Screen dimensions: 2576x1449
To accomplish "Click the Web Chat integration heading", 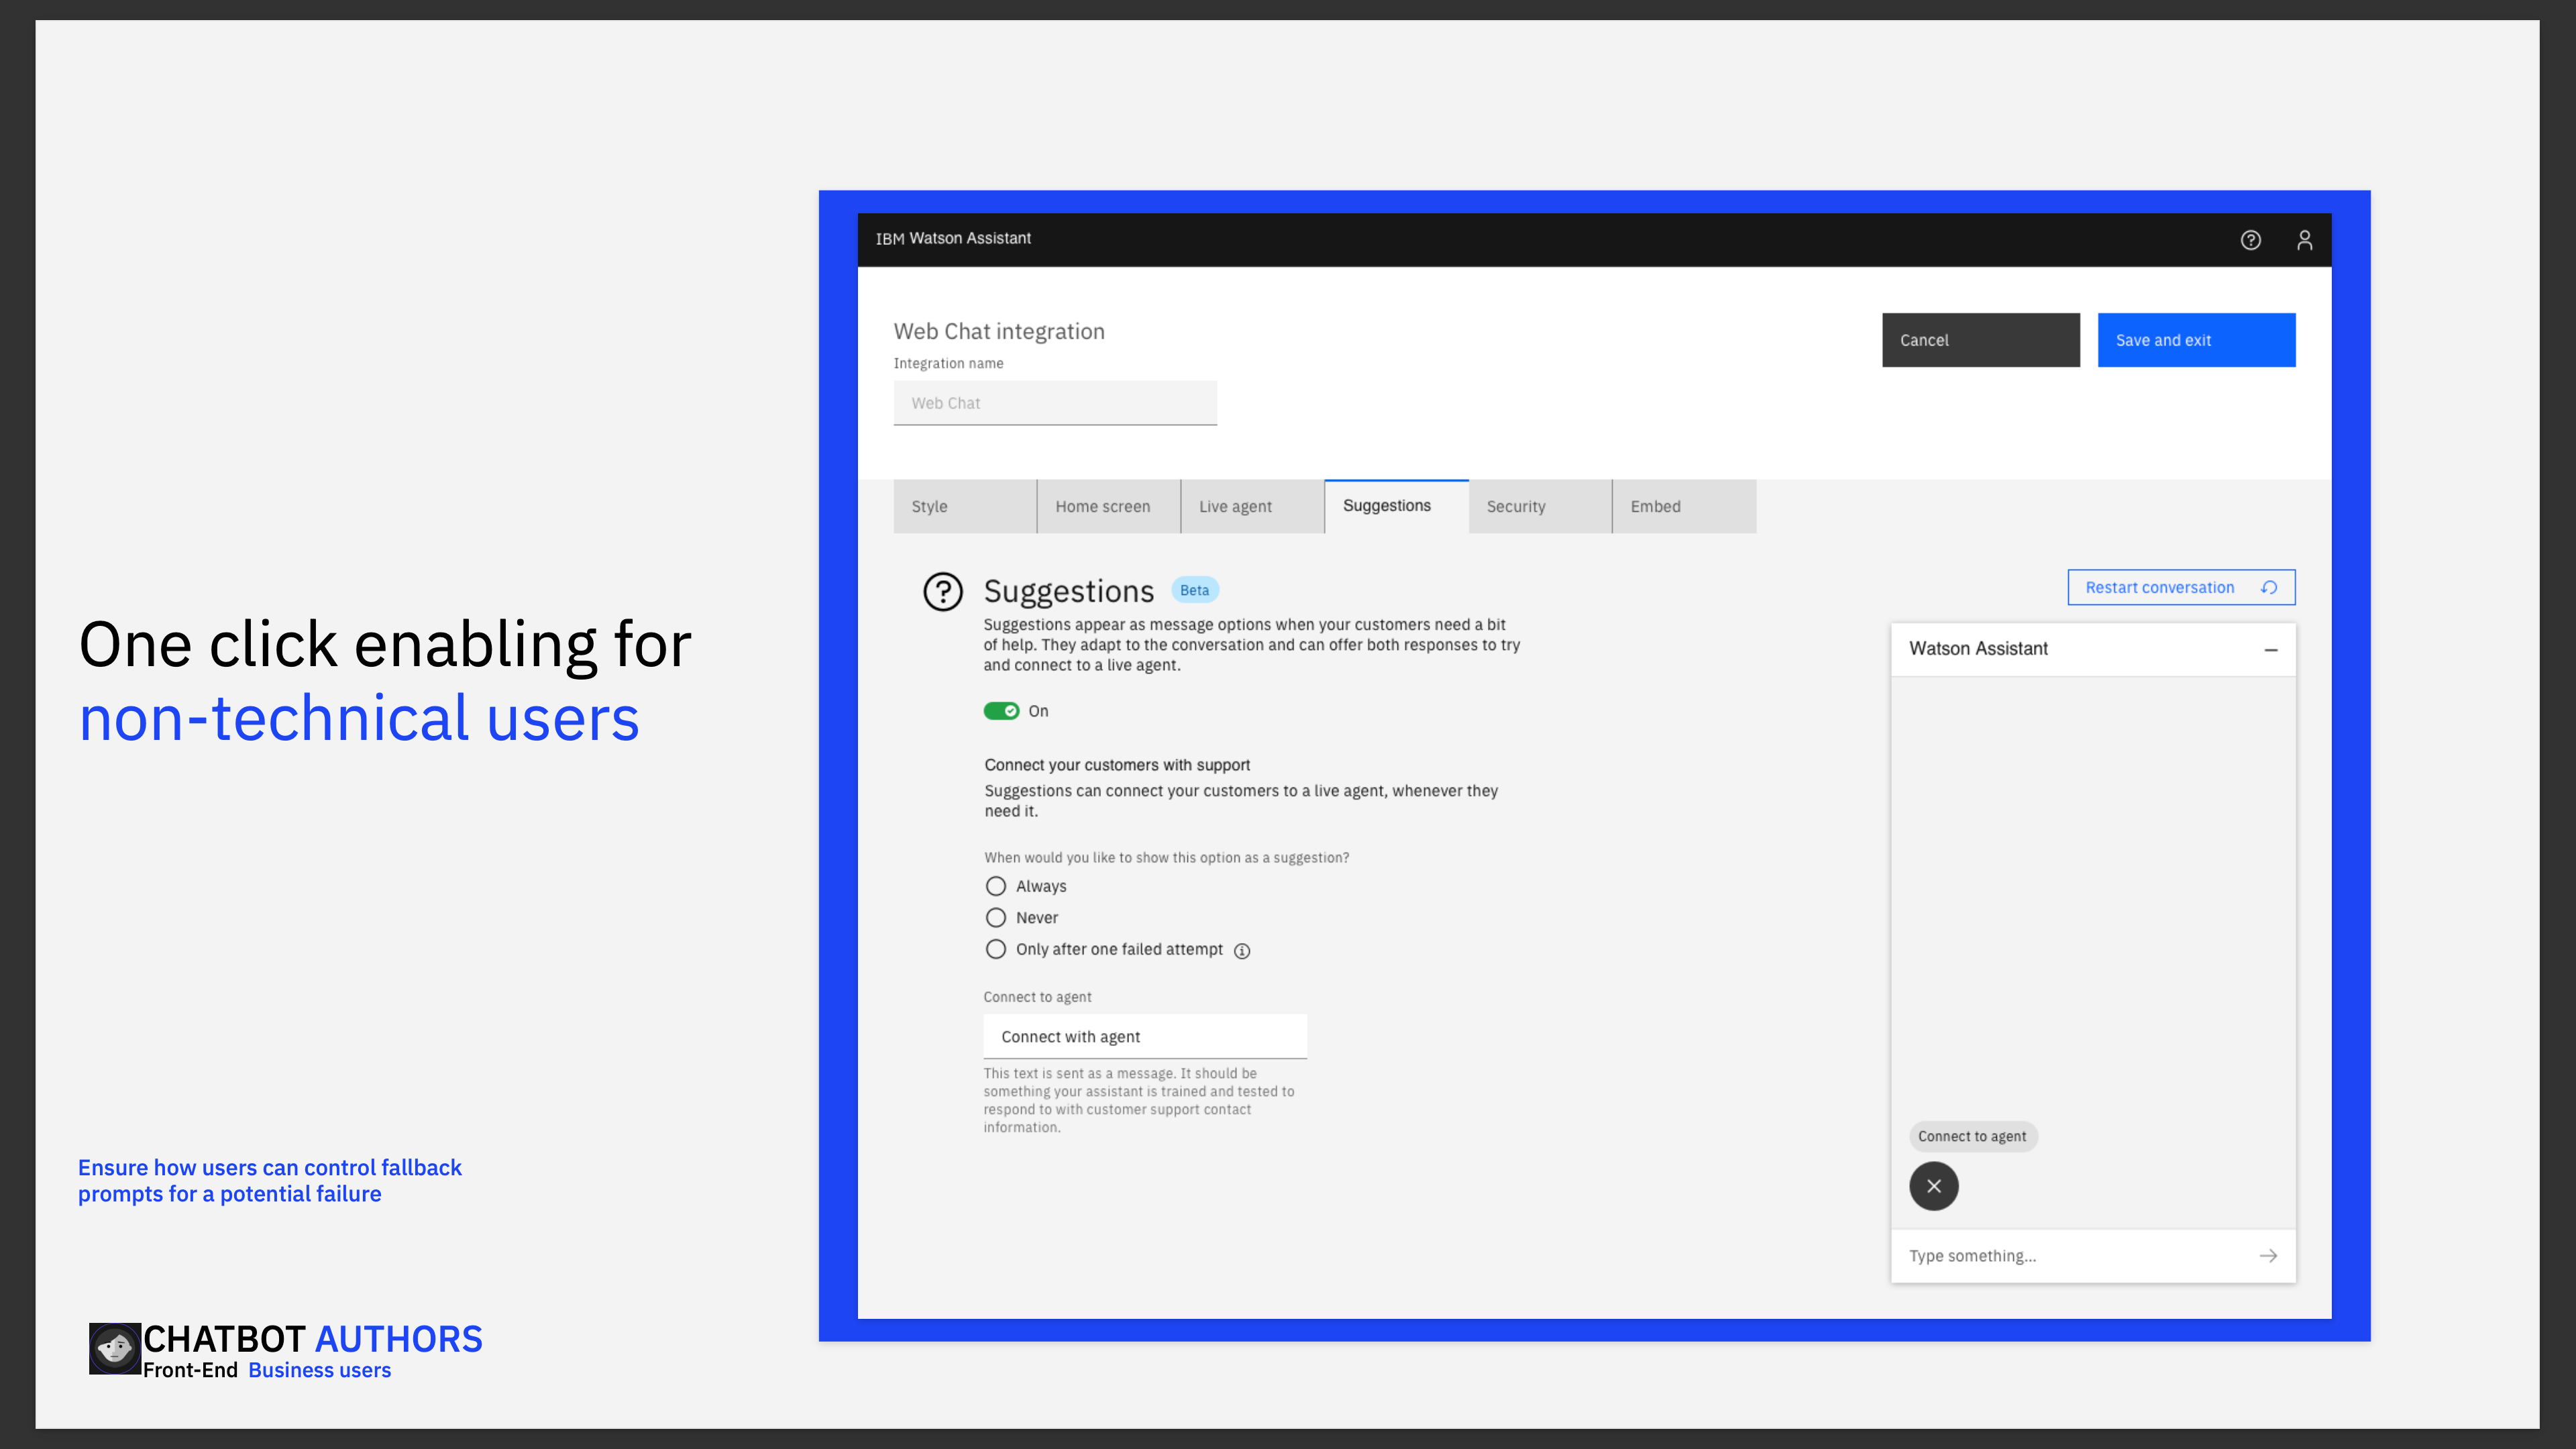I will tap(999, 331).
